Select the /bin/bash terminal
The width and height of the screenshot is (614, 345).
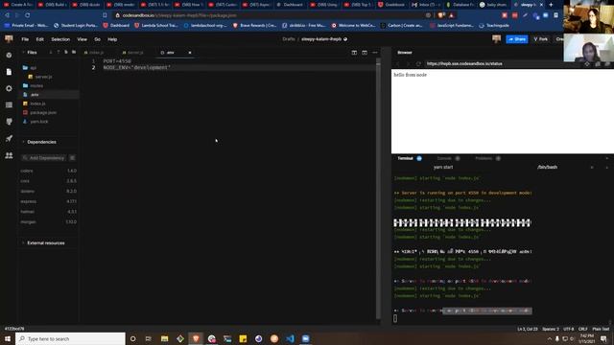[x=547, y=167]
